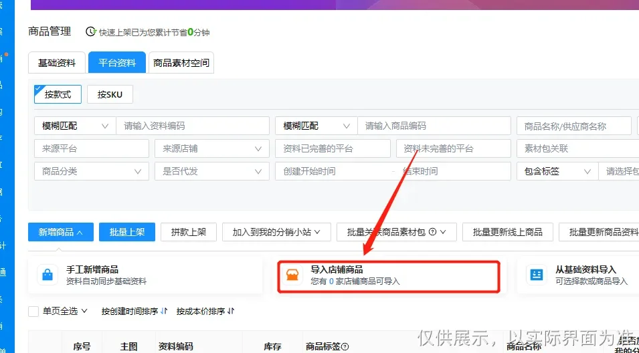Screen dimensions: 639x353
Task: Open the 基础资料 tab
Action: [x=57, y=63]
